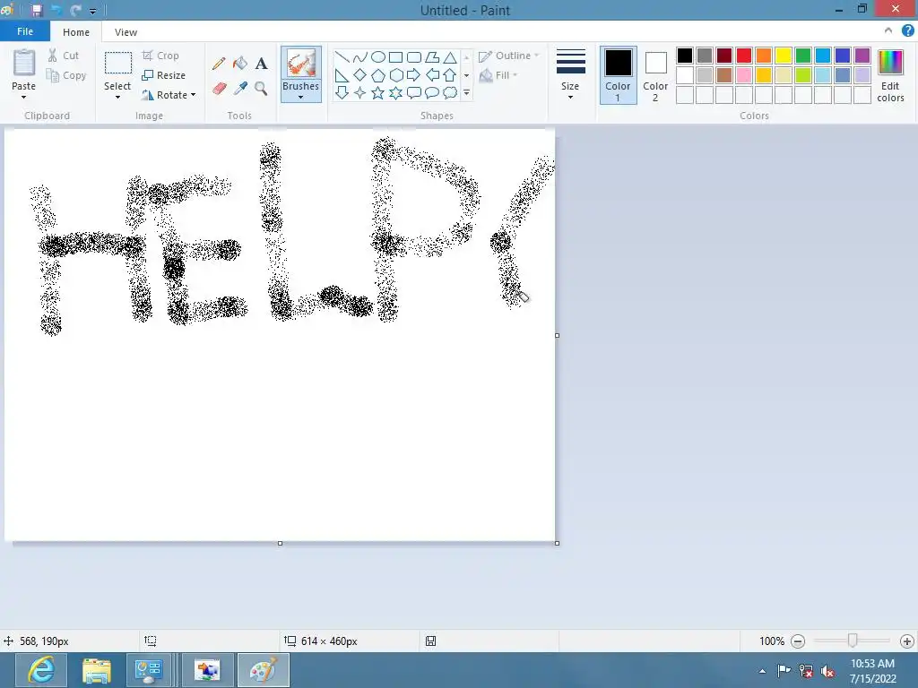Customize Quick Access Toolbar dropdown
The height and width of the screenshot is (688, 918).
pyautogui.click(x=92, y=11)
